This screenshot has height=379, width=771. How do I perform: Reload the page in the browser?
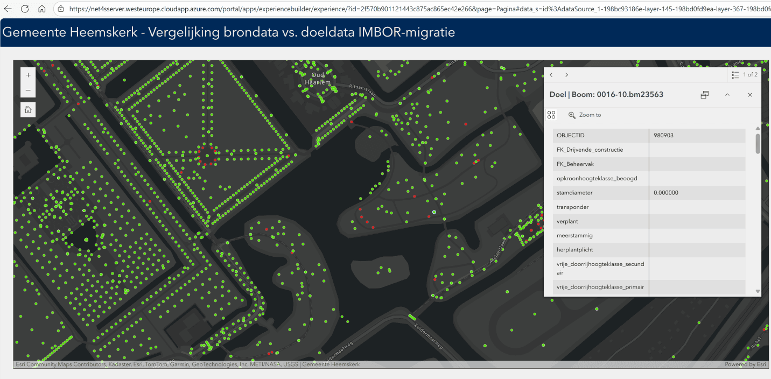pos(25,9)
